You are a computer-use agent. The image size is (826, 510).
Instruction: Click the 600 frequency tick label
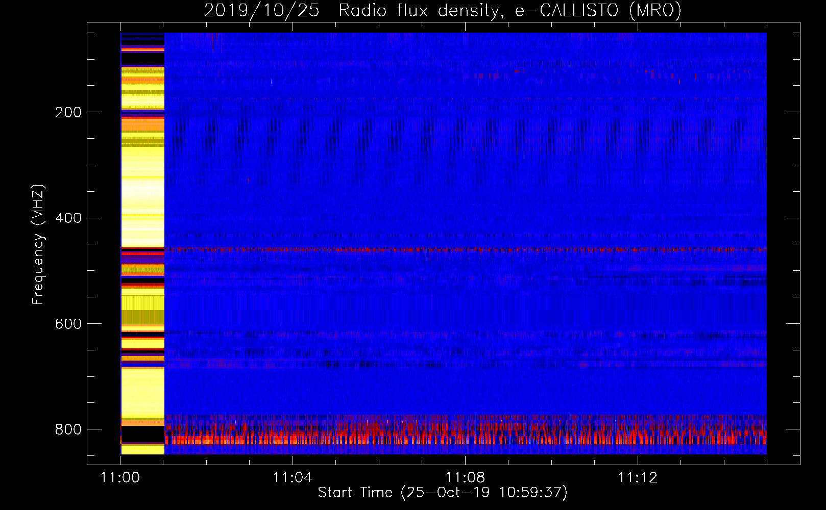click(x=68, y=324)
